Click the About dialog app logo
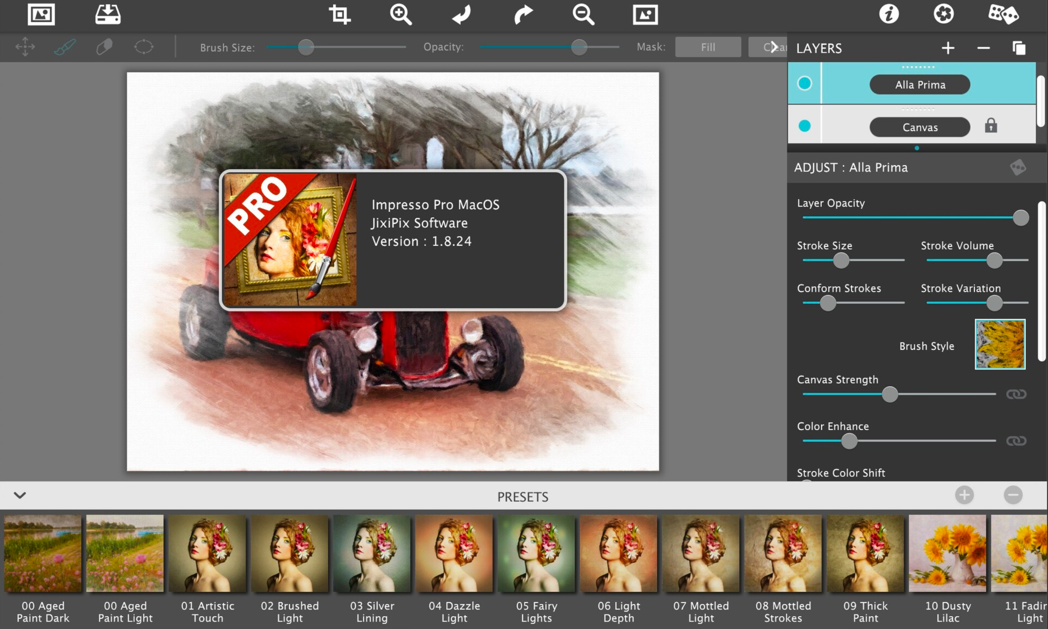Viewport: 1048px width, 629px height. pyautogui.click(x=290, y=240)
